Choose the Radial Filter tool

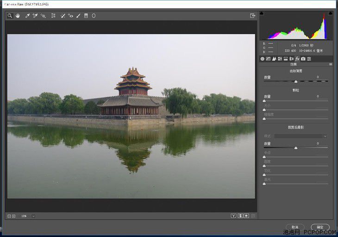[x=94, y=16]
